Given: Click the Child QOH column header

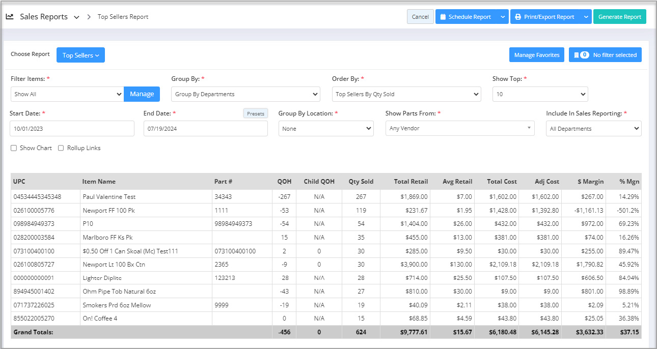Looking at the screenshot, I should (319, 182).
